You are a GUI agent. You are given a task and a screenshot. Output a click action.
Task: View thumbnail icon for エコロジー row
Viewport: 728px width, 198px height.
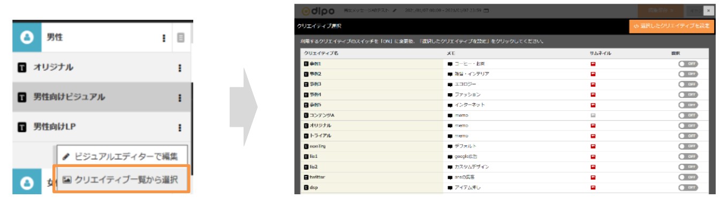(x=593, y=85)
